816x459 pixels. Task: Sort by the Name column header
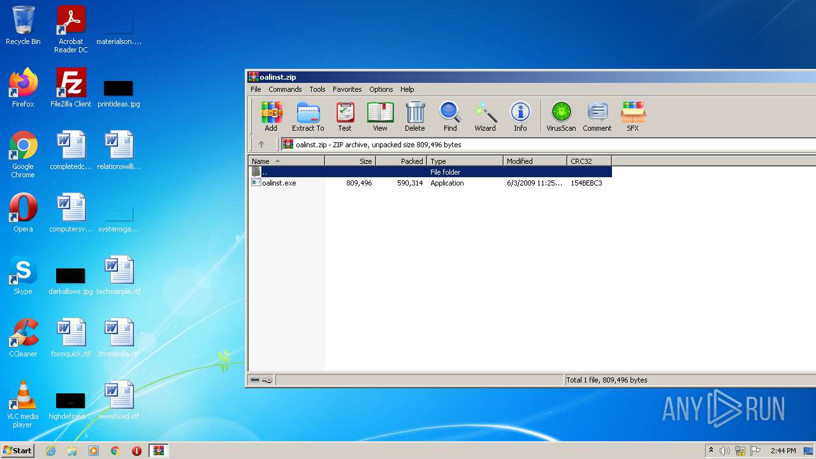coord(287,161)
